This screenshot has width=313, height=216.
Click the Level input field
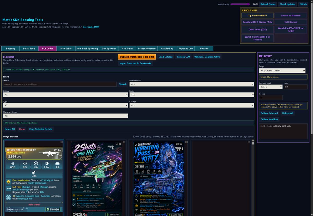(x=296, y=87)
